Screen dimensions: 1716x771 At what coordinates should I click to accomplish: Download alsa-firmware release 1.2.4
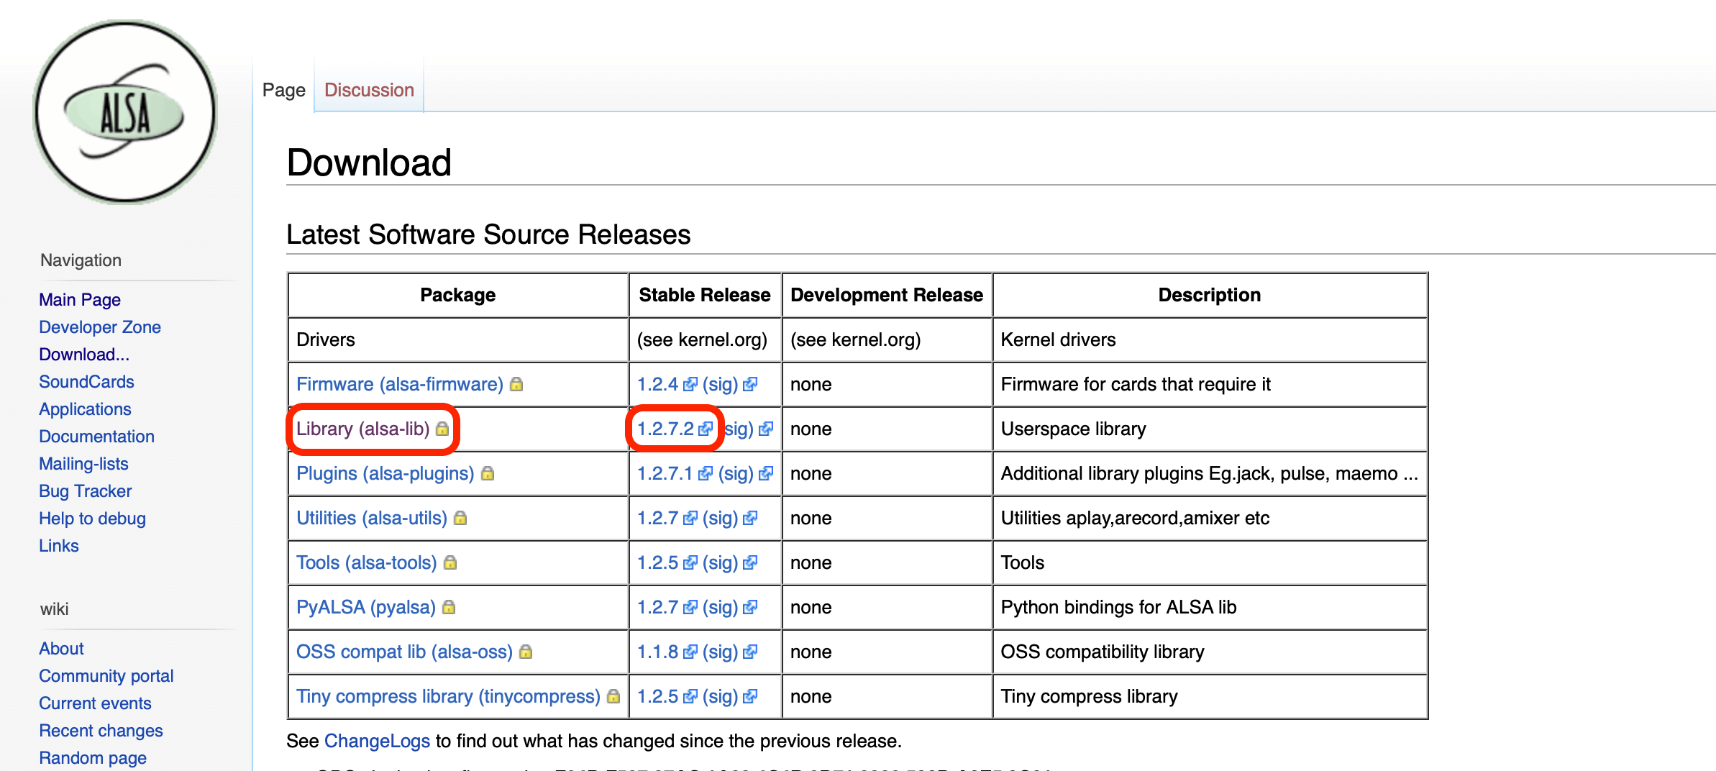tap(658, 385)
